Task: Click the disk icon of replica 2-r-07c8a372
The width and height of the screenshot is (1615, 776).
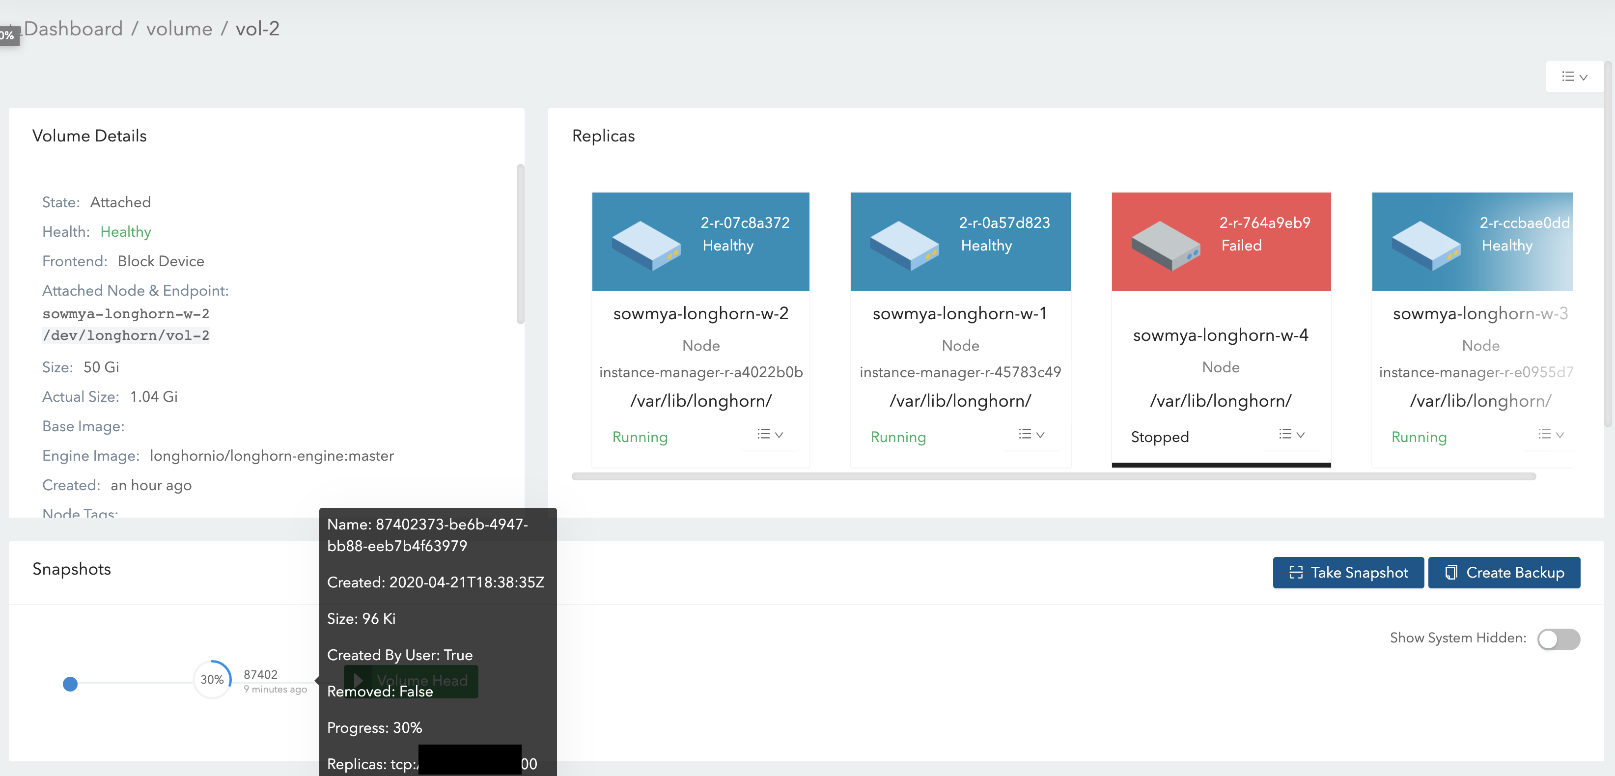Action: click(x=646, y=245)
